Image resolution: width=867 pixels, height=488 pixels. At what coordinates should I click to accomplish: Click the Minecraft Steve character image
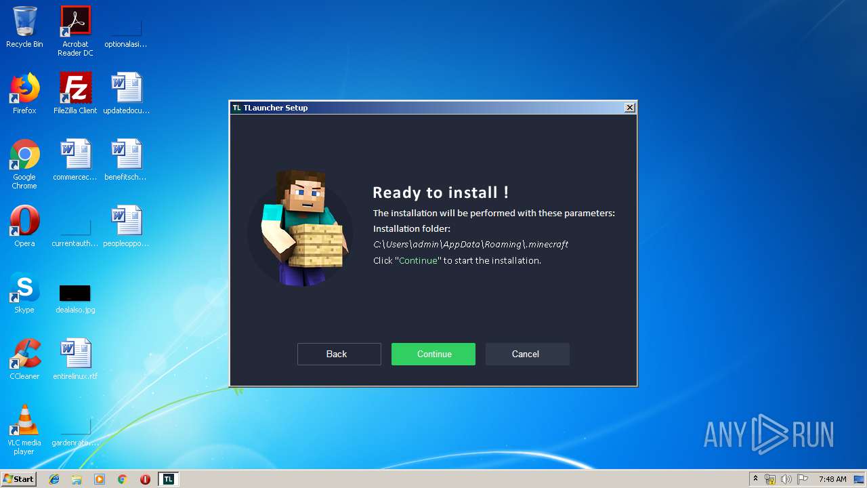point(300,228)
